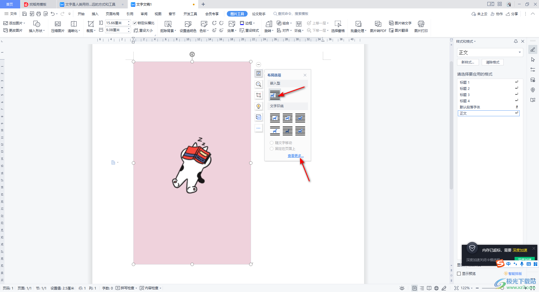Click the picture rotation handle

192,54
